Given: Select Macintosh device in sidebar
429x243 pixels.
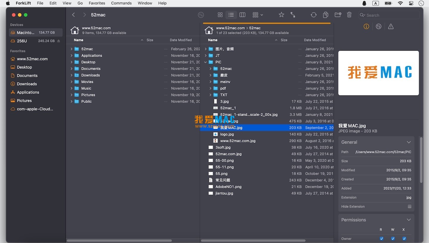Looking at the screenshot, I should click(x=36, y=32).
